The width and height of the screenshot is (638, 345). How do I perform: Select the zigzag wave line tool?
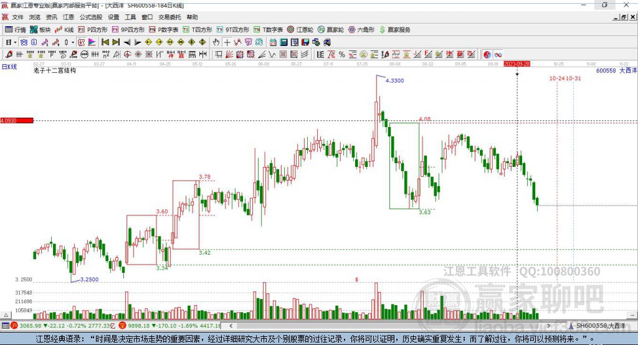272,55
